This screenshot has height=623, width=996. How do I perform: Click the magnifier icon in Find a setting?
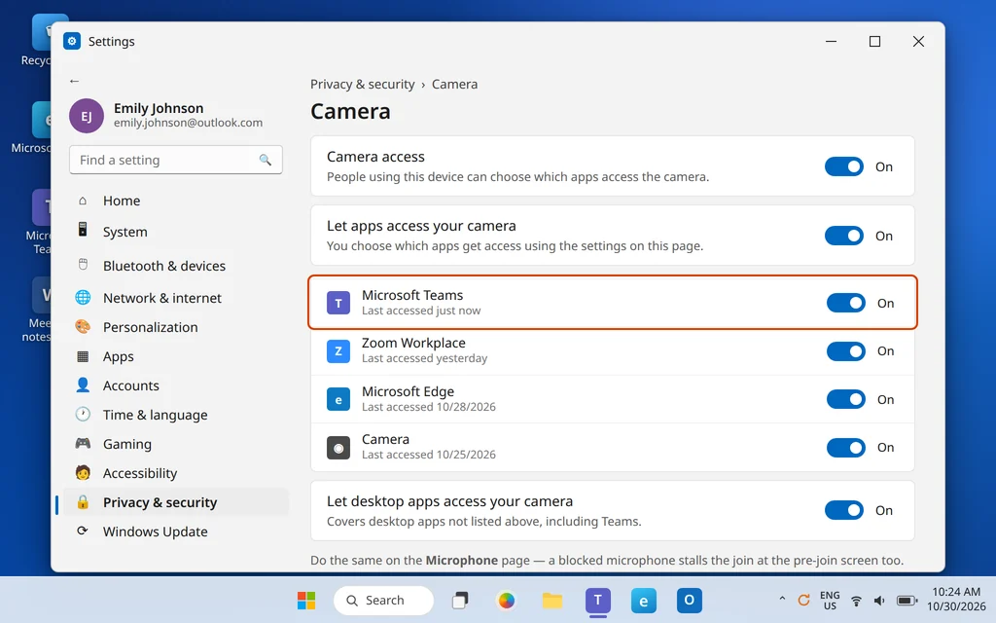pos(265,161)
